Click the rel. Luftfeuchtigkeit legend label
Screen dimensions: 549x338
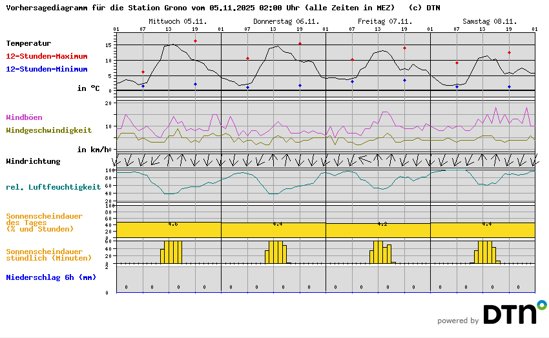click(x=53, y=187)
